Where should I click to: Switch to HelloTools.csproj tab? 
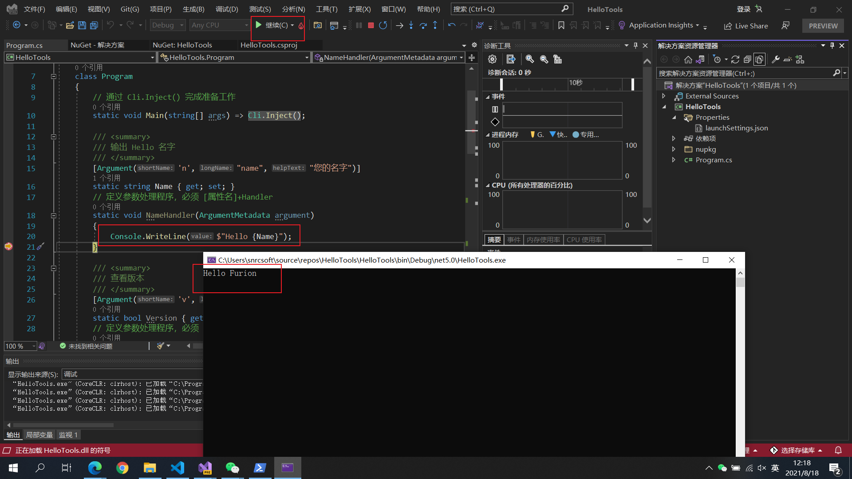pyautogui.click(x=268, y=45)
